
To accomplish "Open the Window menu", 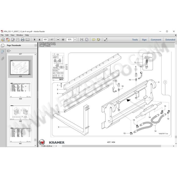I will coord(20,35).
